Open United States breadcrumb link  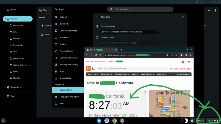coord(101,61)
